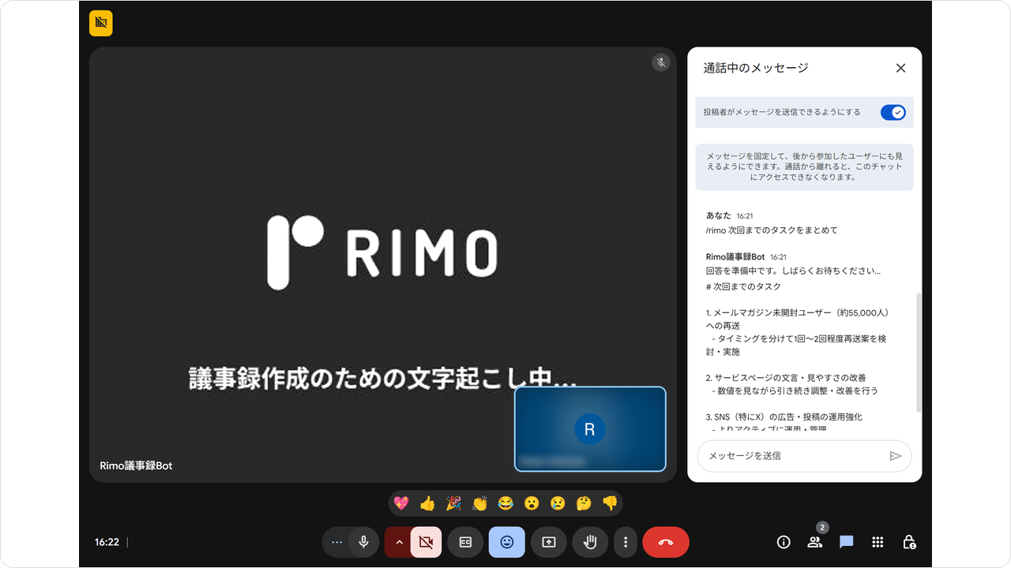Toggle the microphone button
The height and width of the screenshot is (568, 1011).
pyautogui.click(x=363, y=542)
